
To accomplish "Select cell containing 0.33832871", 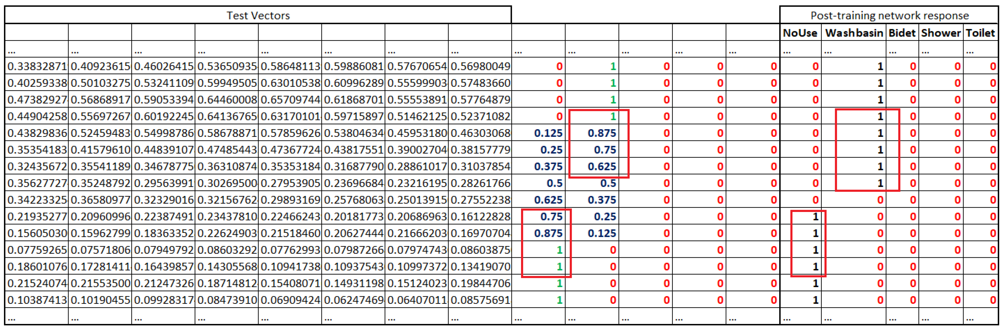I will click(37, 66).
